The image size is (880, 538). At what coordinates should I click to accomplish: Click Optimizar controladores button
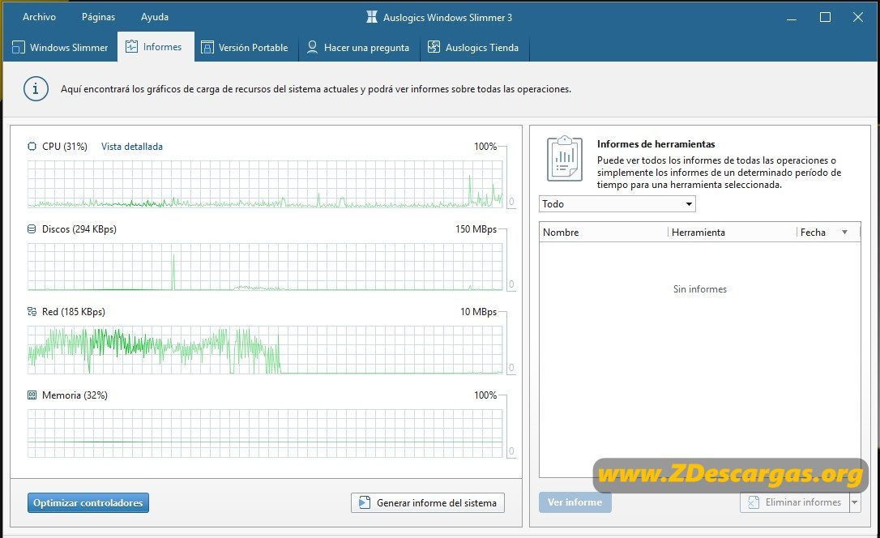(88, 502)
